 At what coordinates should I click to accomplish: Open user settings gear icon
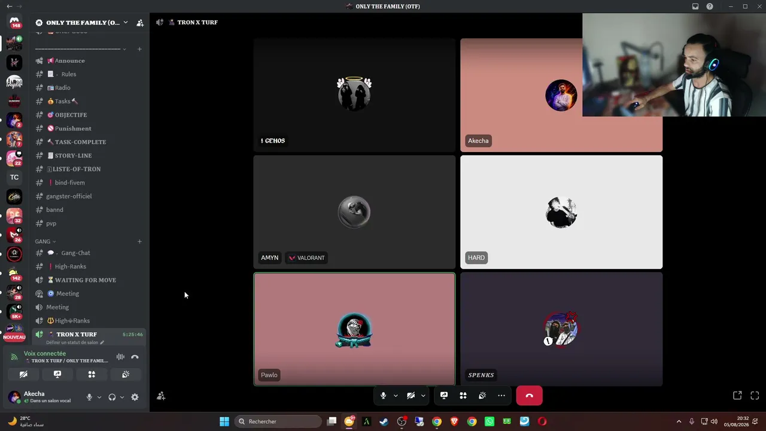pyautogui.click(x=135, y=397)
